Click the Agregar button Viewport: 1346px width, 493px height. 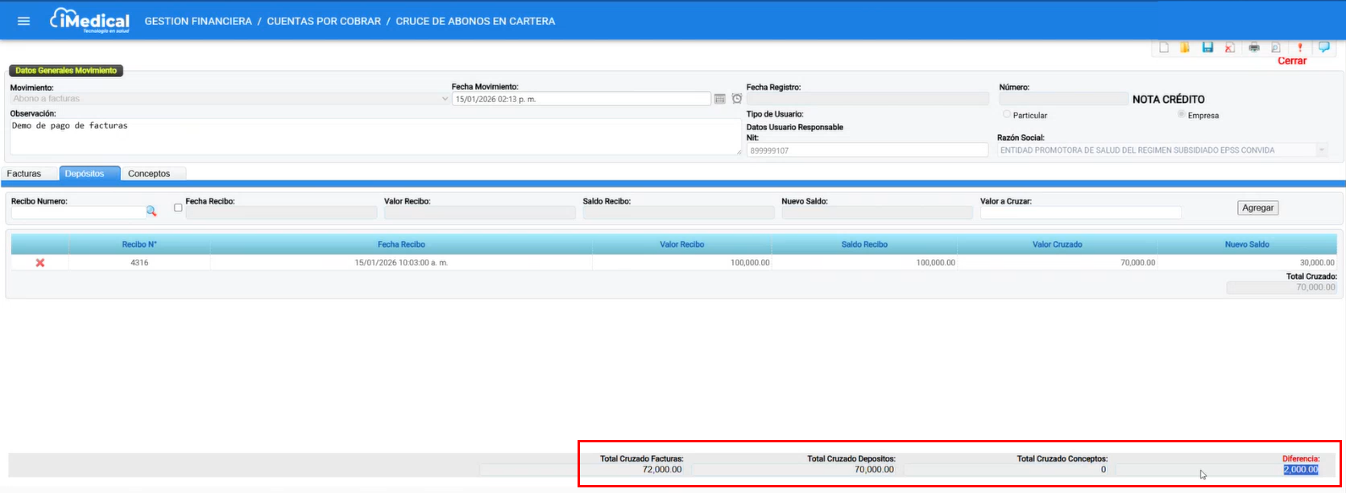[1258, 207]
